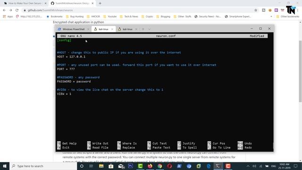Reload the GitHub page

tap(17, 10)
